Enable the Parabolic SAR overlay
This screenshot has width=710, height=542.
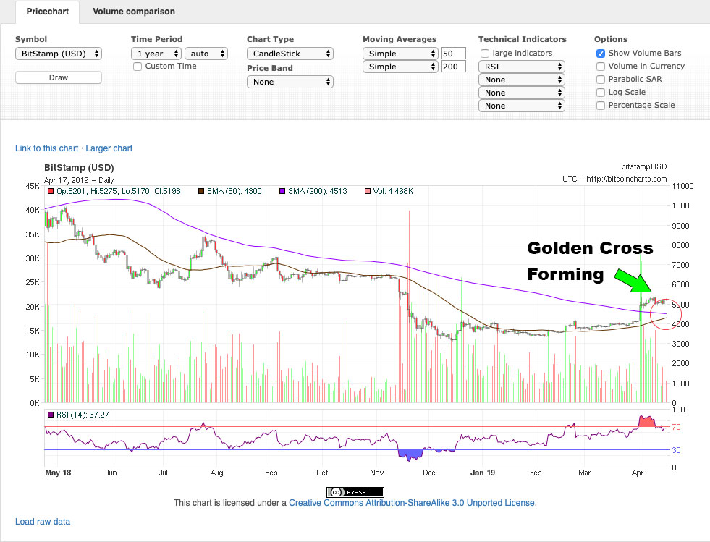click(600, 79)
